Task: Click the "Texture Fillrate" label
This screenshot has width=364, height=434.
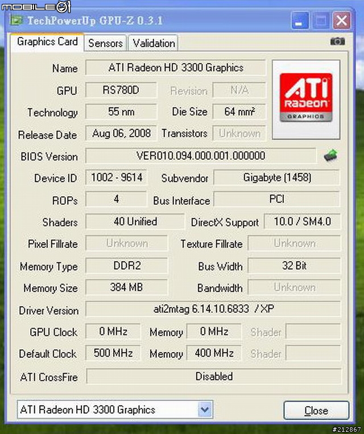Action: (212, 244)
